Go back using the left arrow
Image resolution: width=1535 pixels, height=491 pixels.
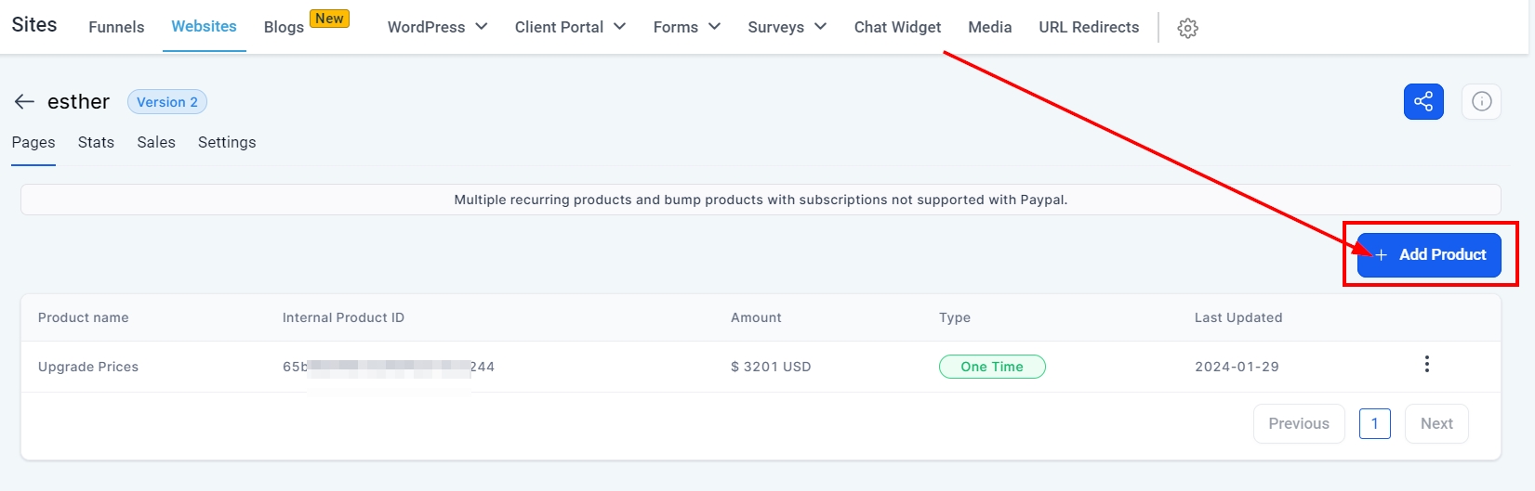point(24,102)
